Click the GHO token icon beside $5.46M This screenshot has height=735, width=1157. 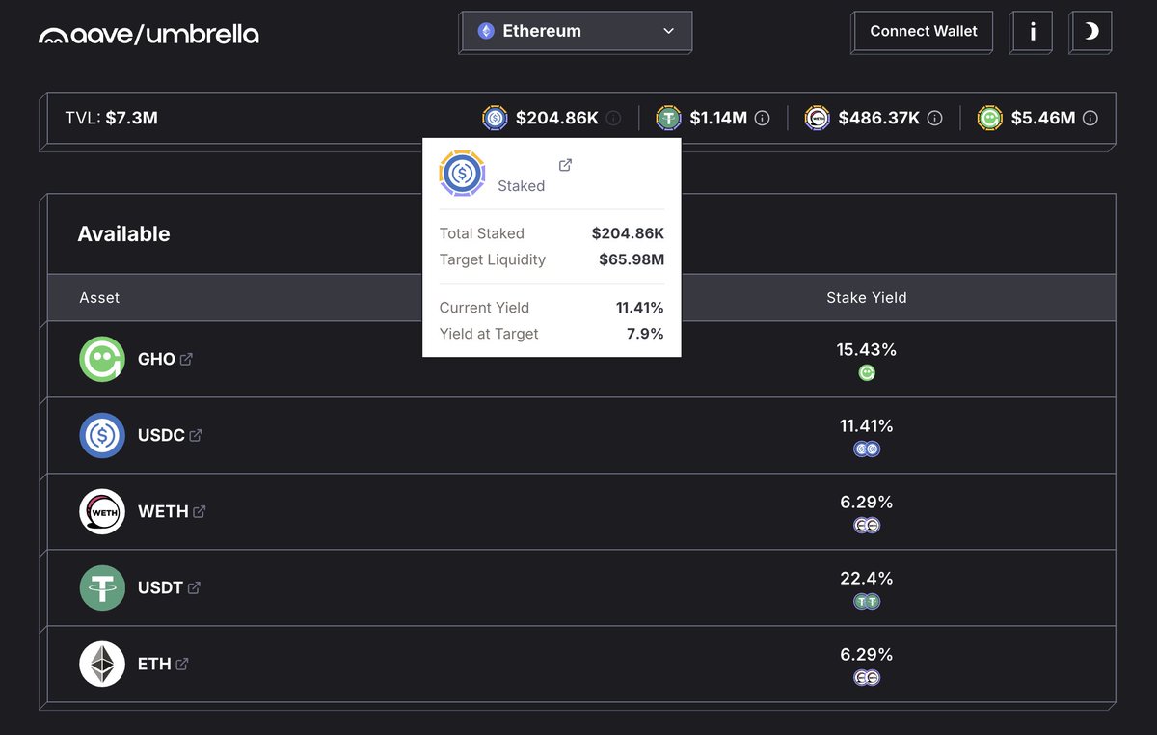click(989, 118)
